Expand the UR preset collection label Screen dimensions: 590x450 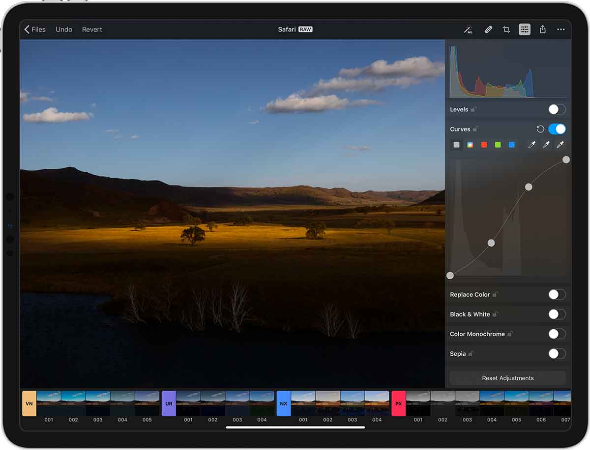tap(169, 403)
